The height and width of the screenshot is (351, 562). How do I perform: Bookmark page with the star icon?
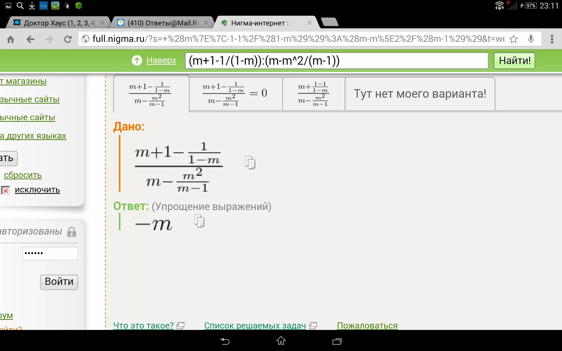coord(513,39)
